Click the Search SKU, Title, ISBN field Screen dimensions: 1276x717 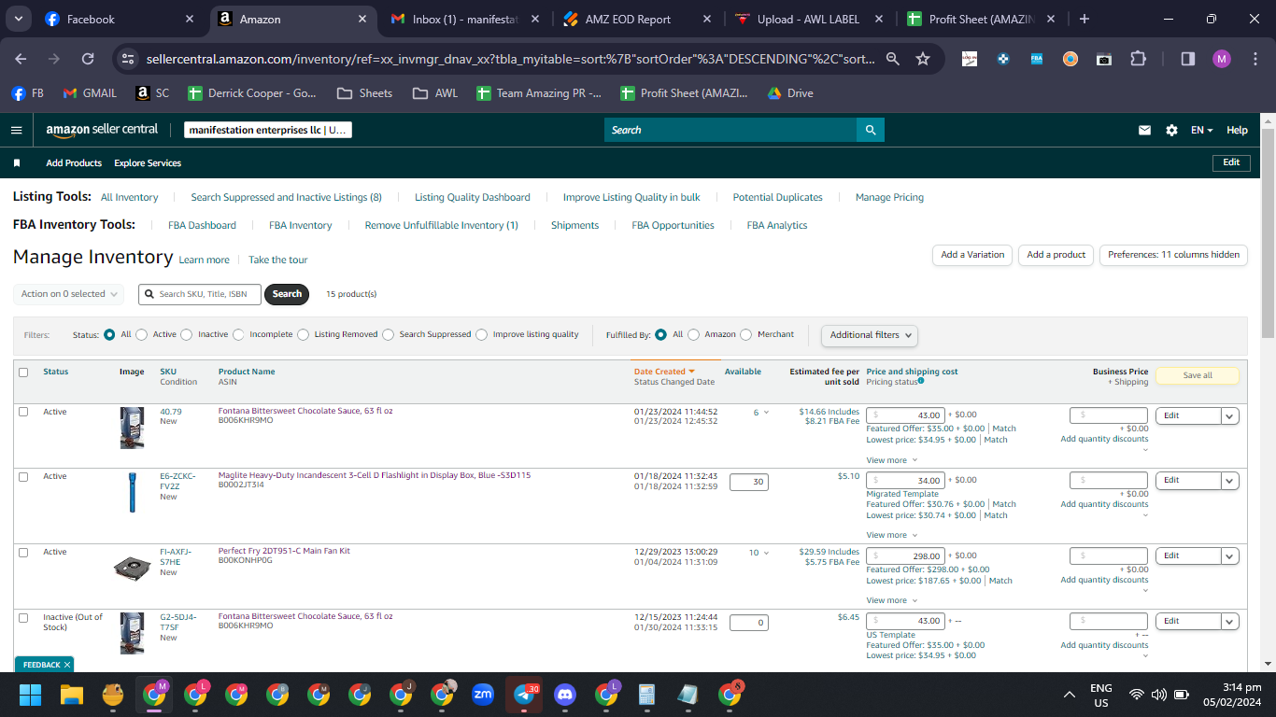200,294
